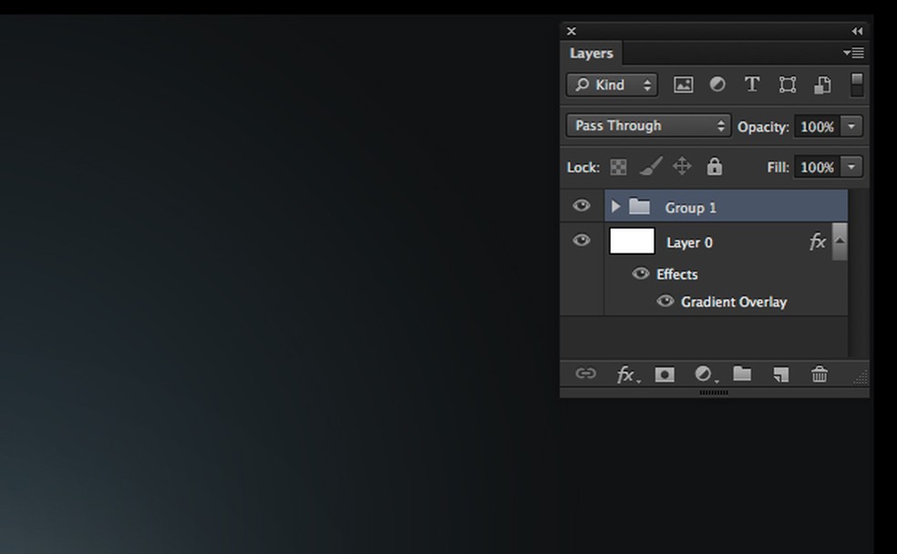Screen dimensions: 897x554
Task: Click the Fill value field
Action: coord(817,167)
